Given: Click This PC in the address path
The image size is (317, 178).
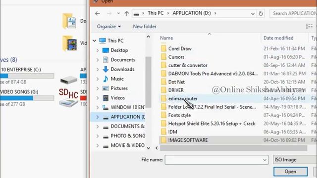Looking at the screenshot, I should 156,13.
